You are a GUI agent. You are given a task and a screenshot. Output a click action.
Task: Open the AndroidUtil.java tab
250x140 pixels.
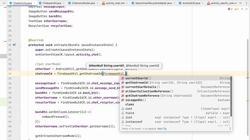[191, 3]
